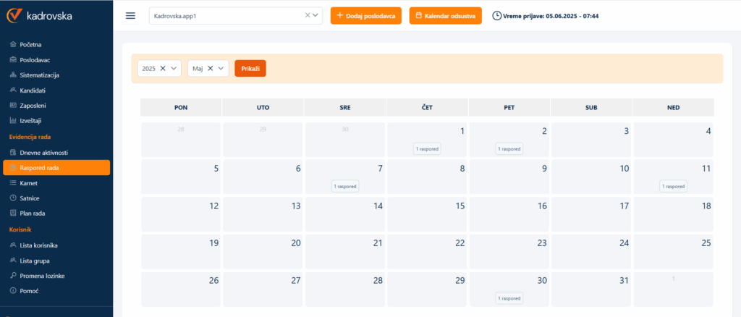Expand the Kadrovska.app1 employer dropdown
Image resolution: width=741 pixels, height=317 pixels.
[x=316, y=15]
